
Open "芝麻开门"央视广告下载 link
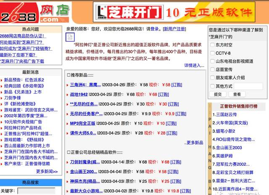pyautogui.click(x=22, y=61)
